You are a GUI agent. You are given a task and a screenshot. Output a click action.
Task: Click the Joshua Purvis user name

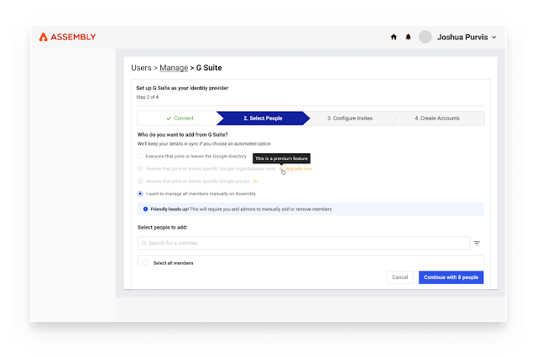pos(462,37)
